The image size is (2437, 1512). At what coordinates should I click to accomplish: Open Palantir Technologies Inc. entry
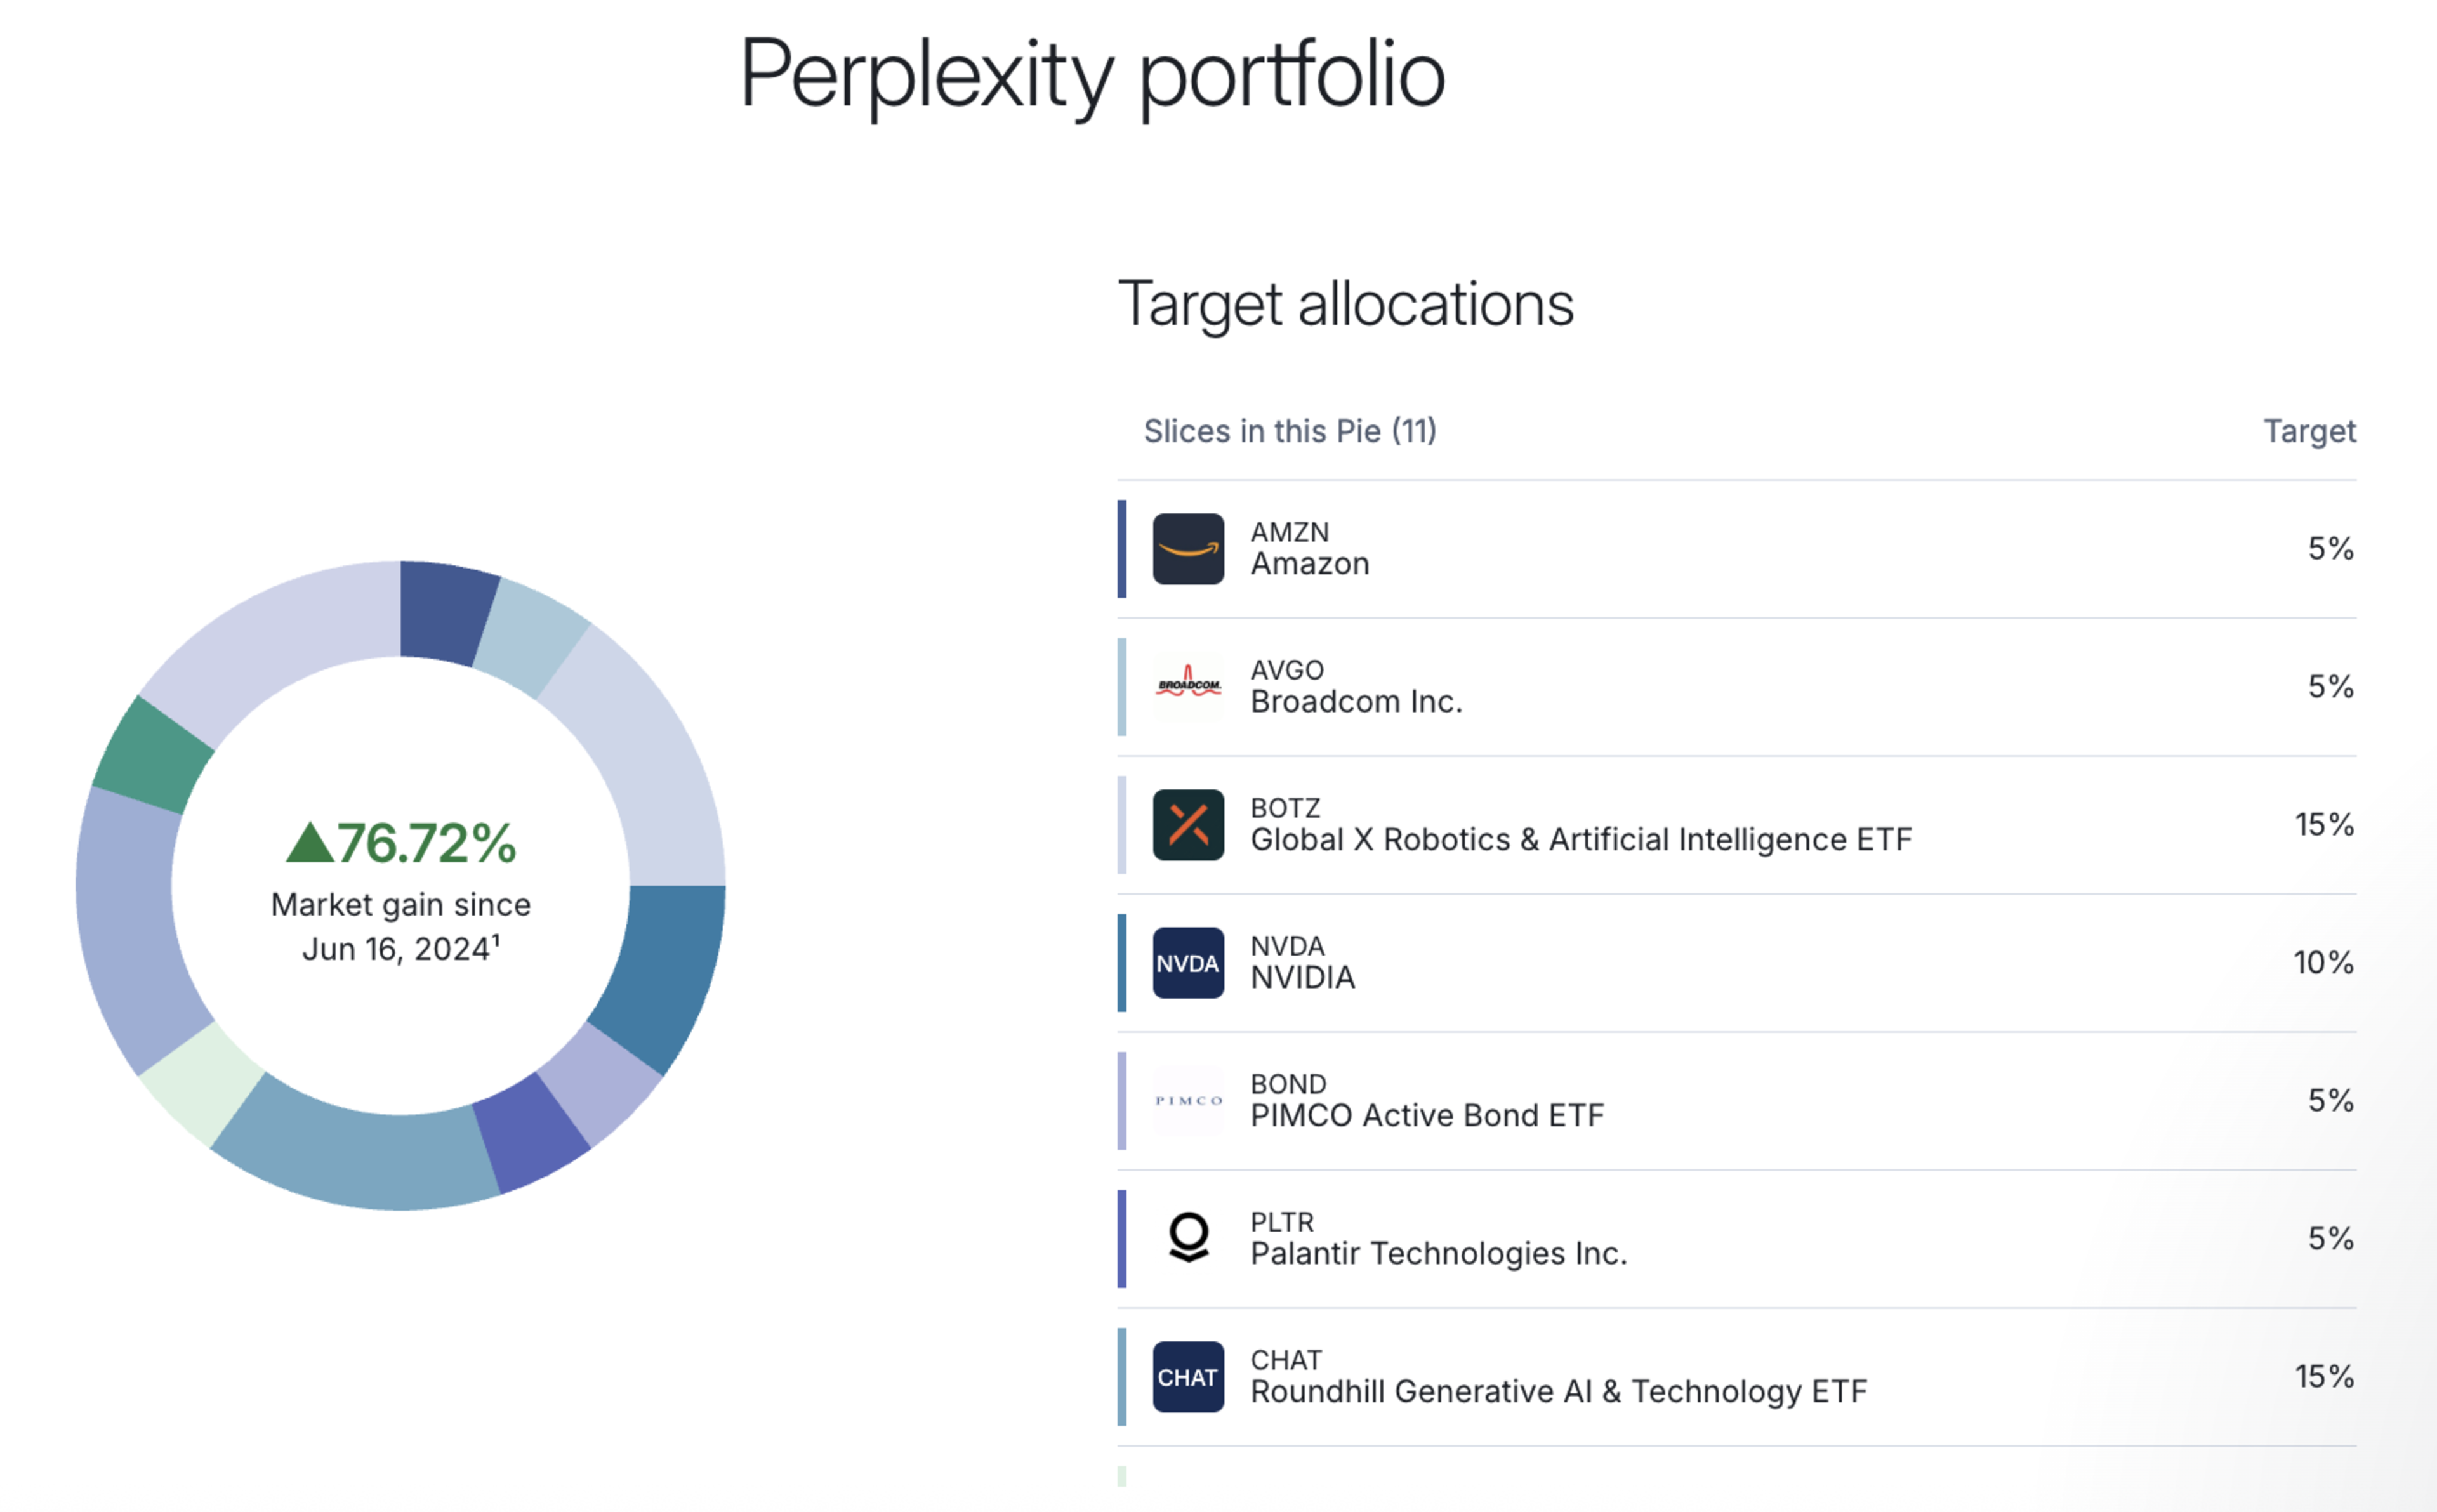1438,1254
